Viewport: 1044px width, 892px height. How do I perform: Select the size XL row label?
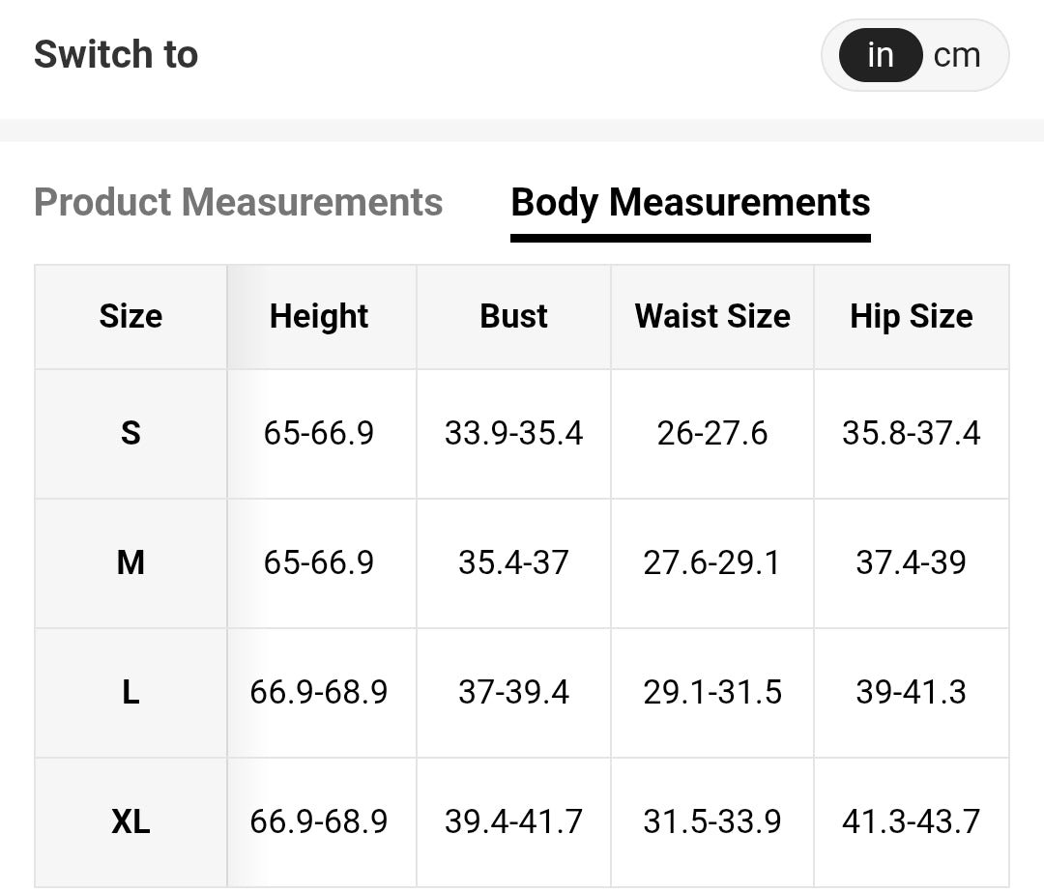click(130, 821)
